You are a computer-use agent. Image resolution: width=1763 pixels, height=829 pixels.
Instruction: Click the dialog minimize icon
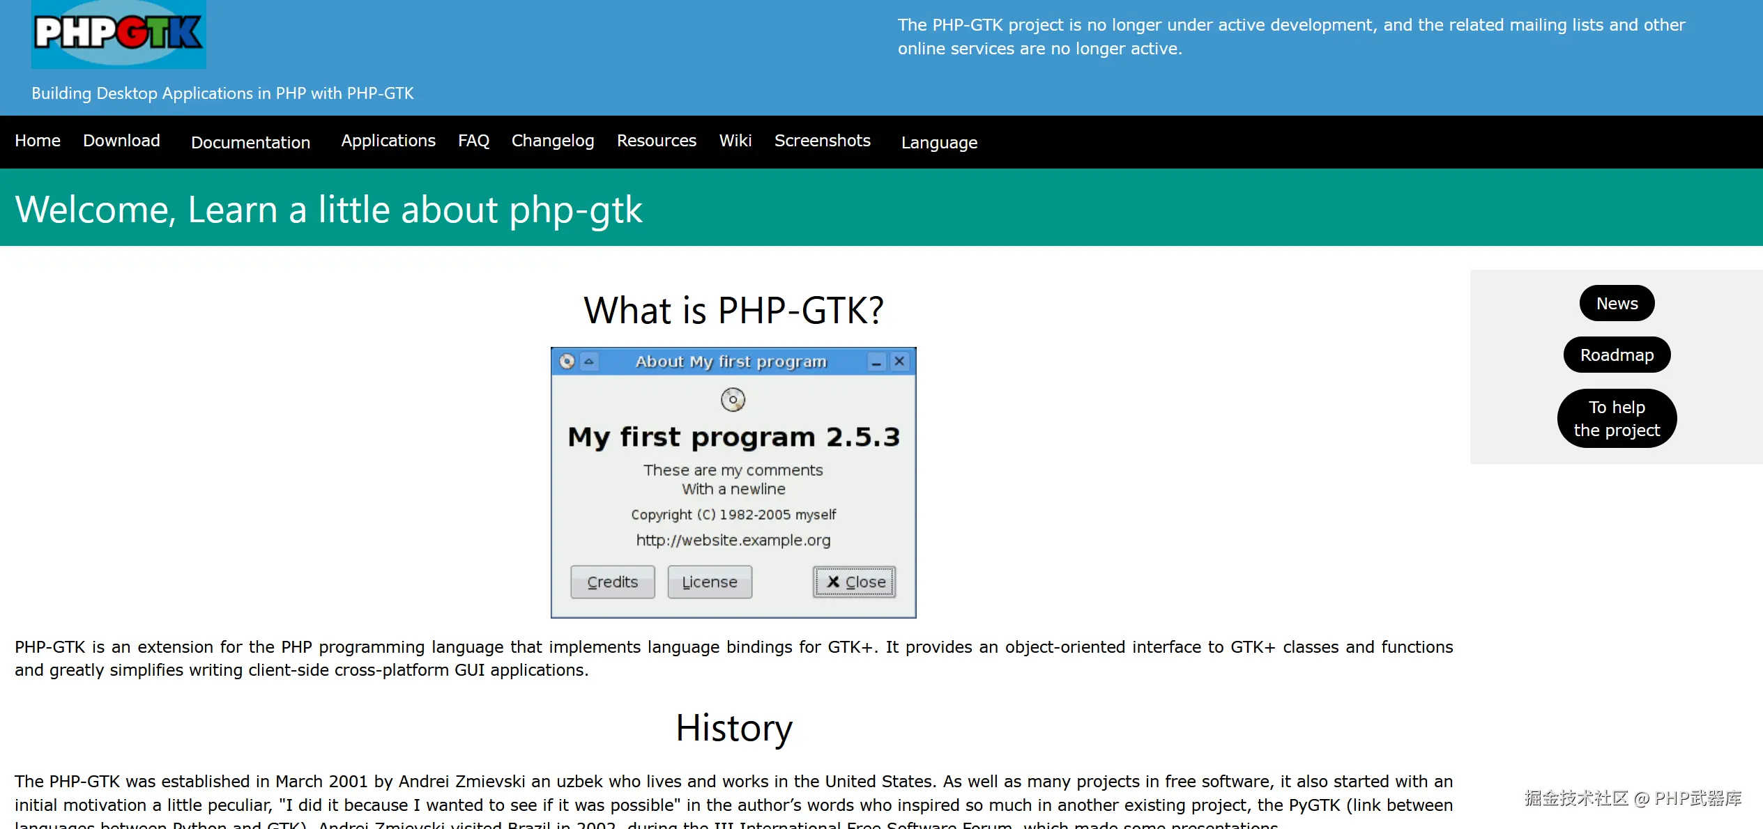tap(876, 362)
